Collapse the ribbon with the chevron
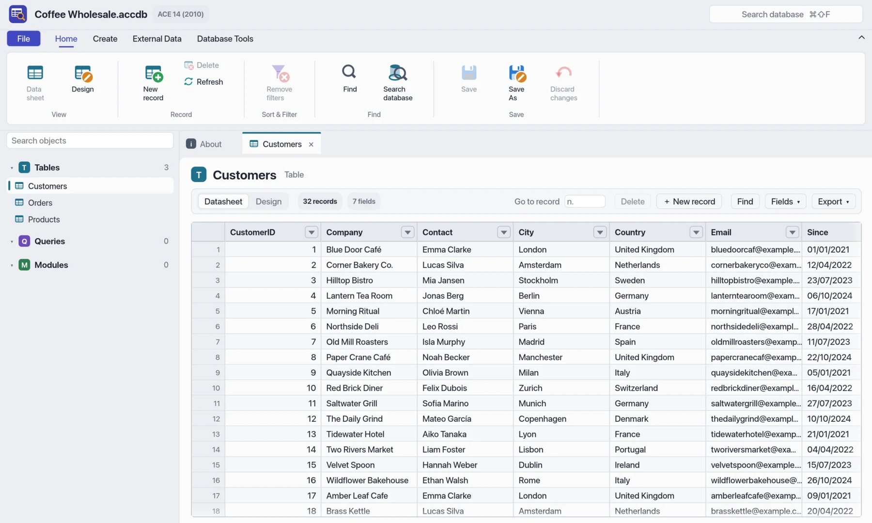 861,37
